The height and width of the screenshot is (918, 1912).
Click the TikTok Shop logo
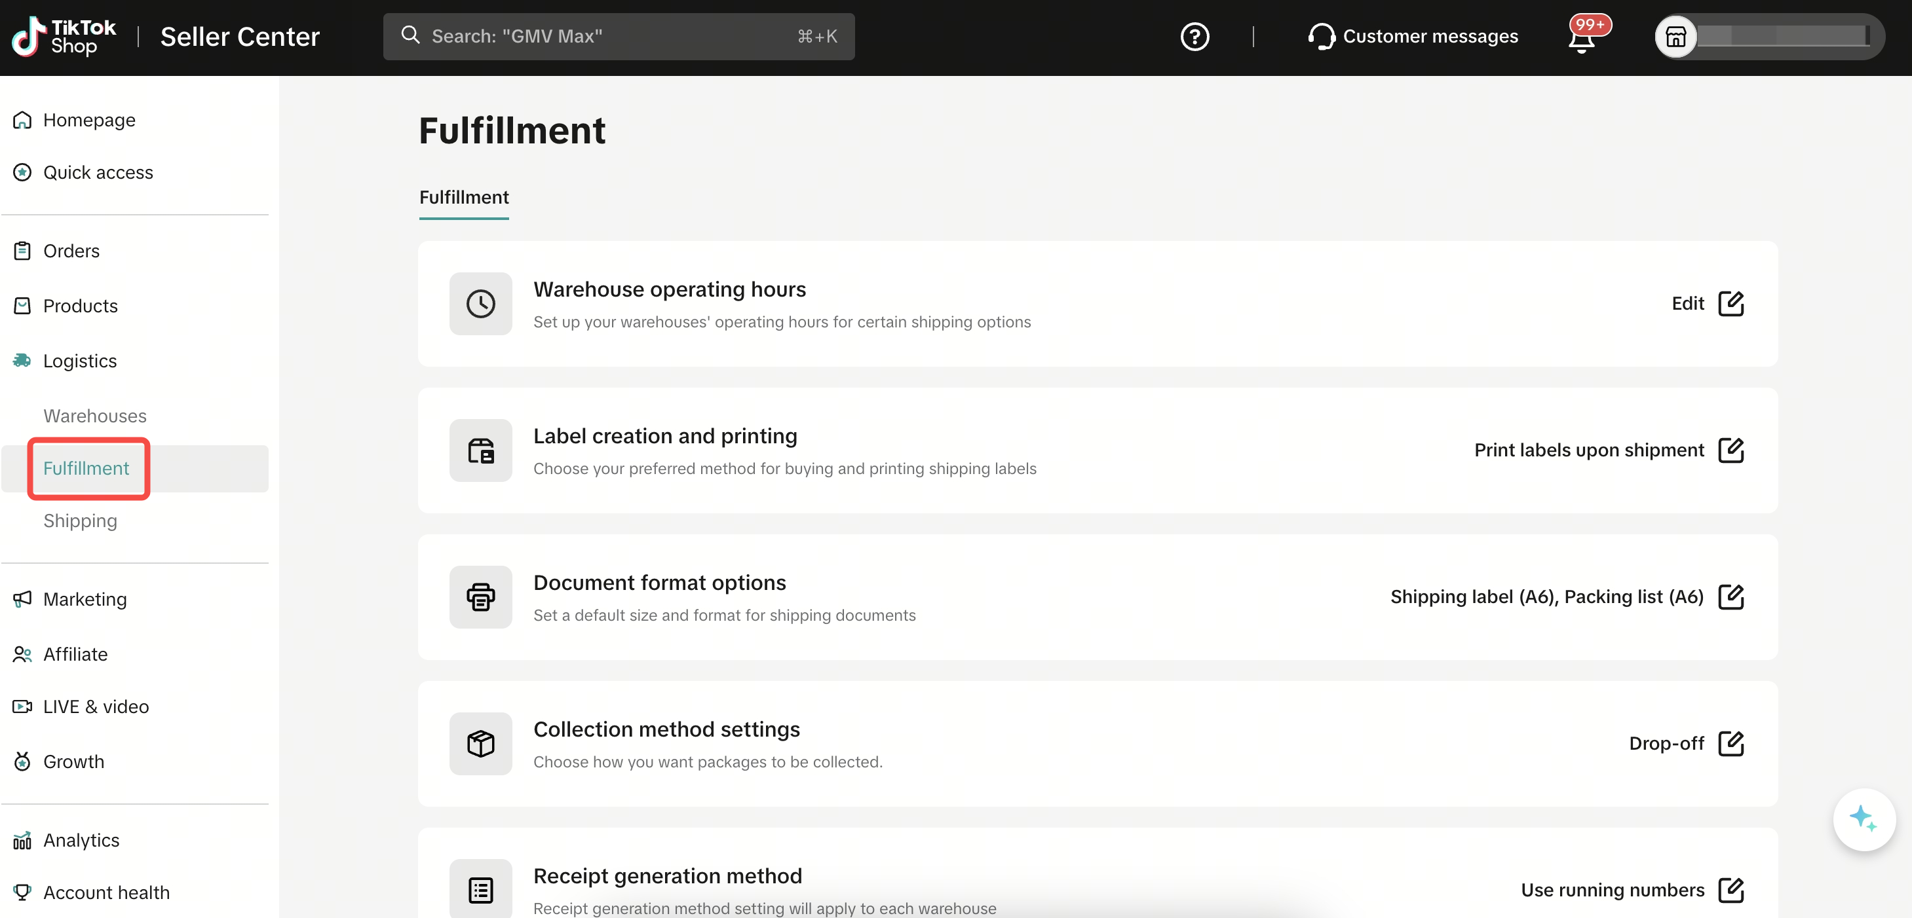point(64,36)
